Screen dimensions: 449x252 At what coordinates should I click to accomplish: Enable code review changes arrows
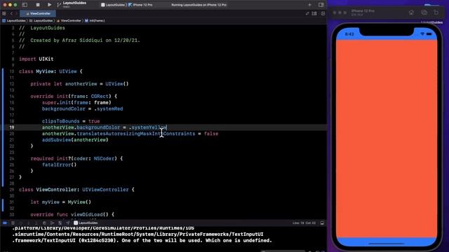pyautogui.click(x=307, y=13)
